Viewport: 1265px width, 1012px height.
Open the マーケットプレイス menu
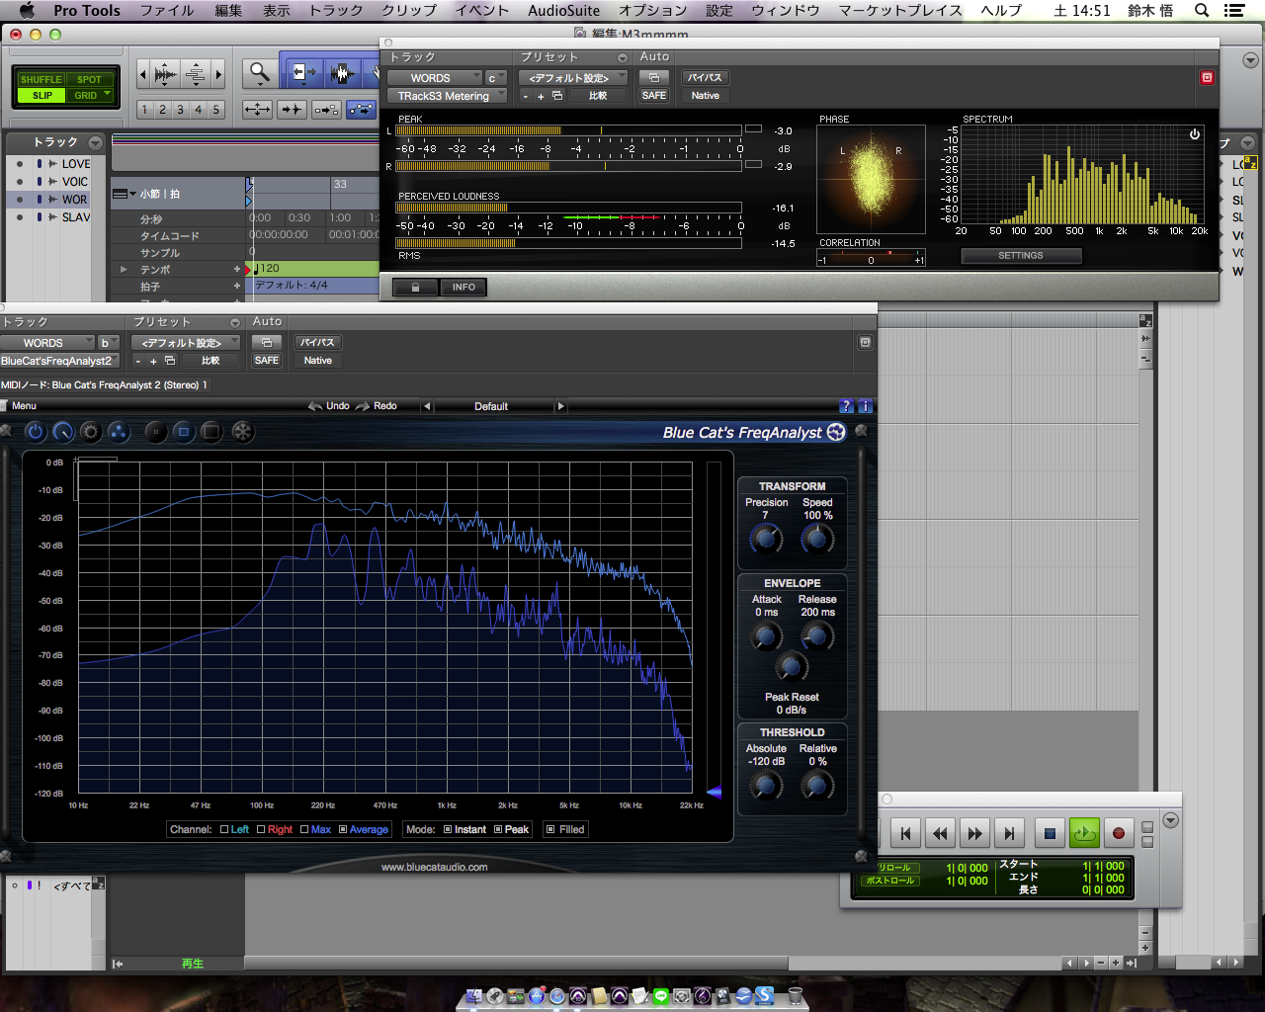tap(900, 11)
